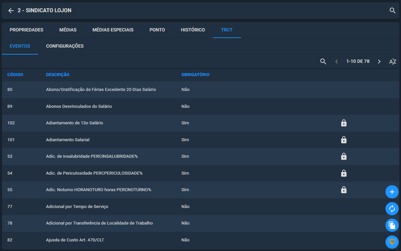Add a new event with the plus button
Viewport: 401px width, 251px height.
[x=392, y=192]
